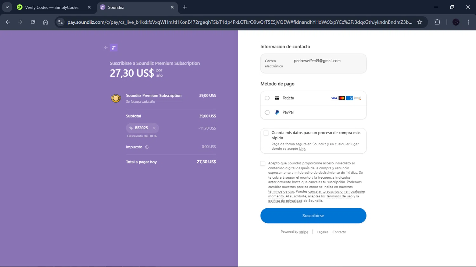Open the Link info hyperlink
The height and width of the screenshot is (267, 476).
pyautogui.click(x=302, y=149)
